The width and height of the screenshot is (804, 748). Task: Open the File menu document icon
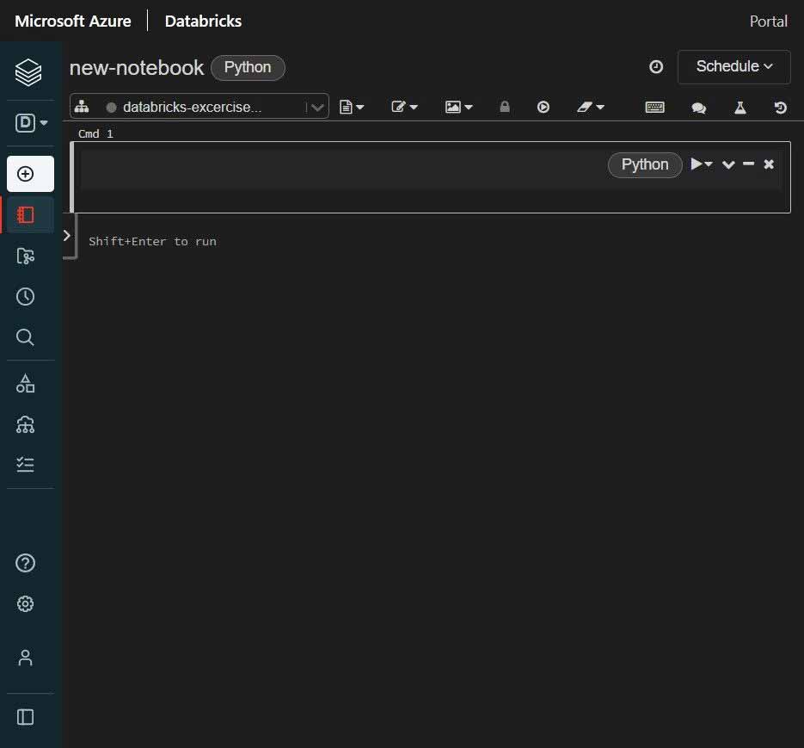click(x=351, y=107)
